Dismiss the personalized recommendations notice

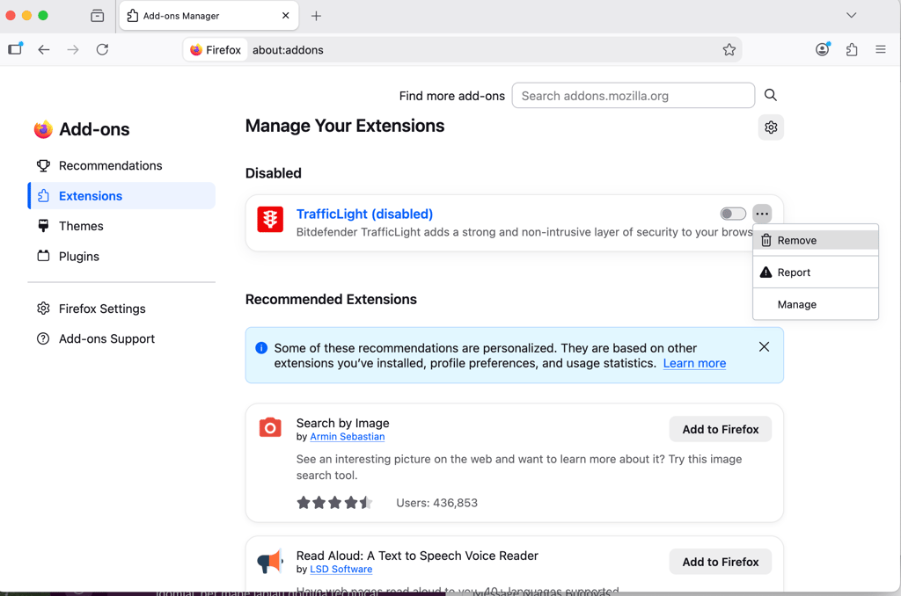764,347
